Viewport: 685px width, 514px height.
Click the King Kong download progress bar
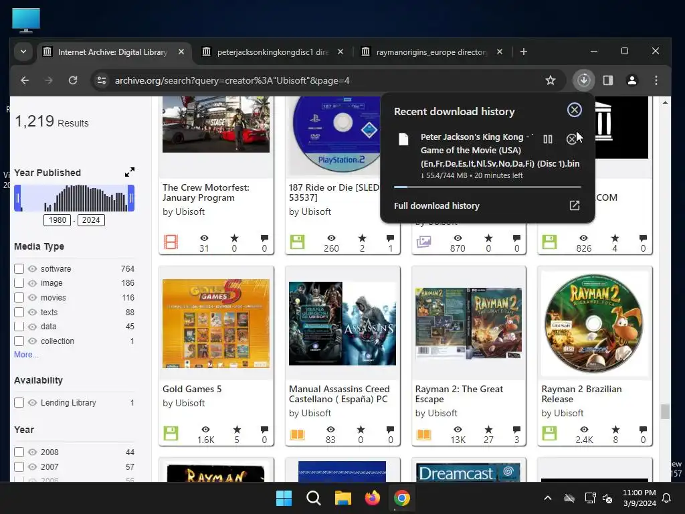click(487, 187)
